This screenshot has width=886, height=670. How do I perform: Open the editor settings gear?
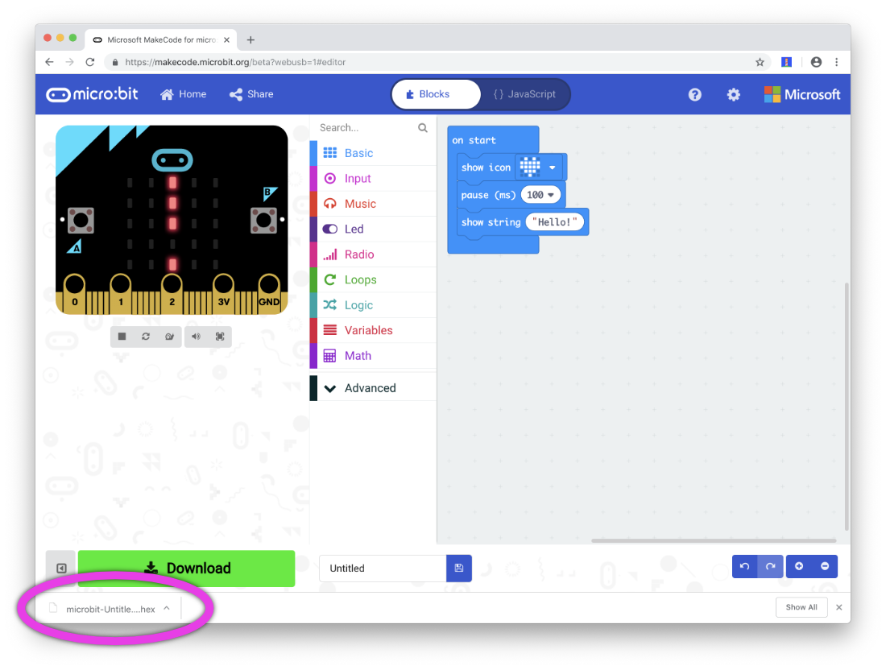[x=733, y=94]
